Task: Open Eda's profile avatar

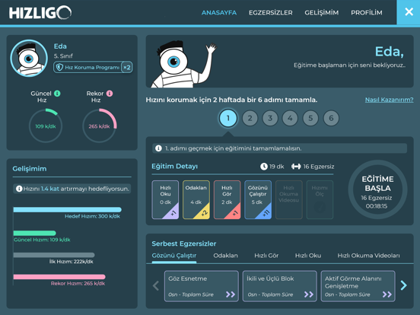Action: (x=29, y=58)
